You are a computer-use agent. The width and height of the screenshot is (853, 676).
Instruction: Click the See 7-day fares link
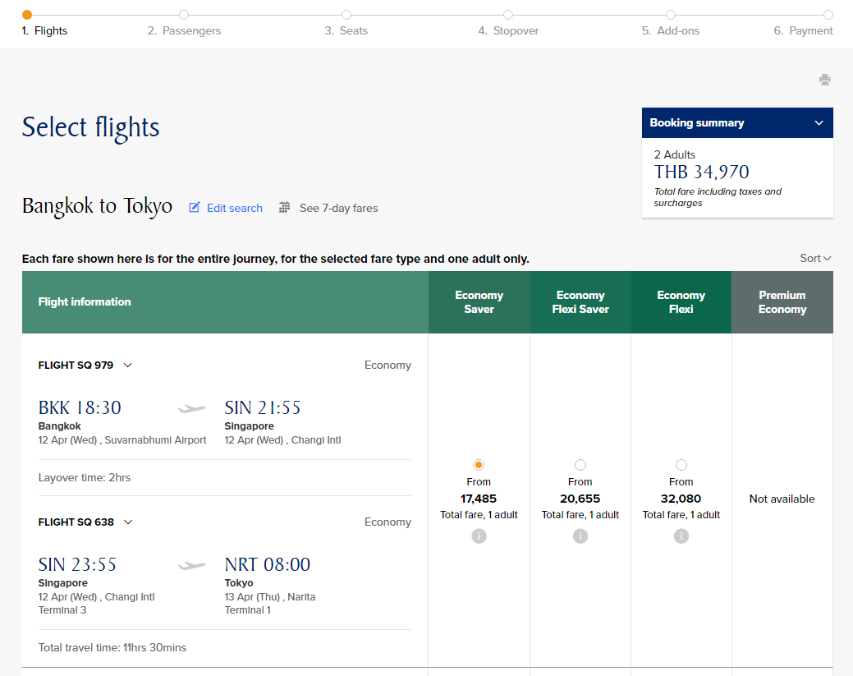click(338, 208)
